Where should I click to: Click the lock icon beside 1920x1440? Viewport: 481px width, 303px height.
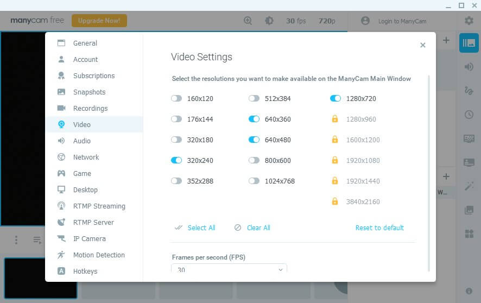[x=335, y=181]
